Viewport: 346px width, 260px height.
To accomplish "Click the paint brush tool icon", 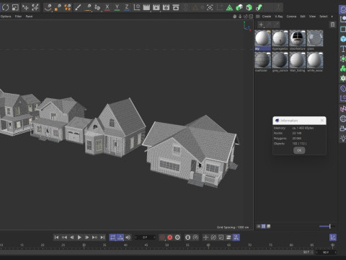I will tap(78, 7).
